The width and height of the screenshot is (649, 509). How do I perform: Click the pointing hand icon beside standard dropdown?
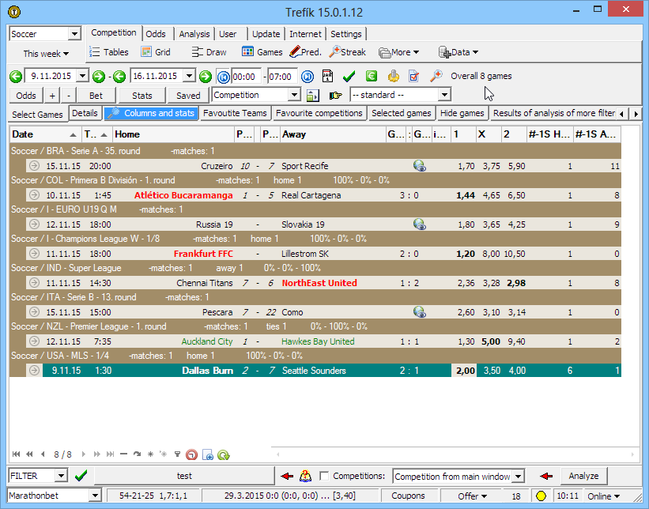(335, 96)
